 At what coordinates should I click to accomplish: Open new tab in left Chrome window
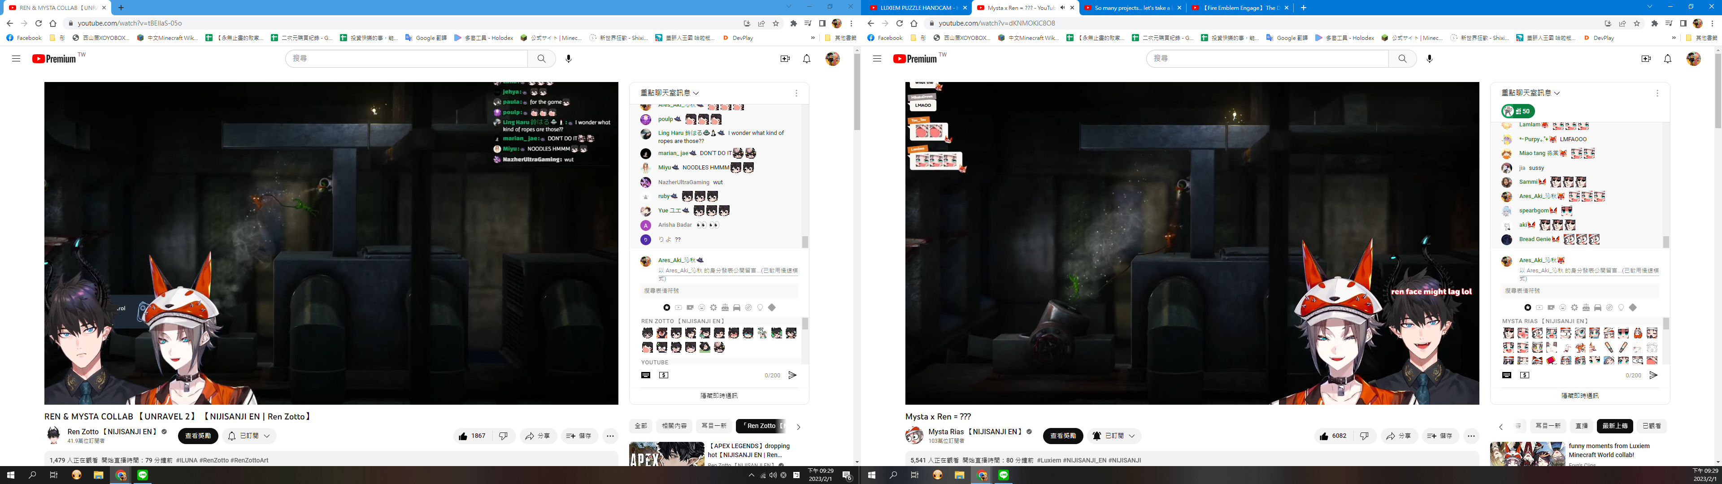[121, 8]
